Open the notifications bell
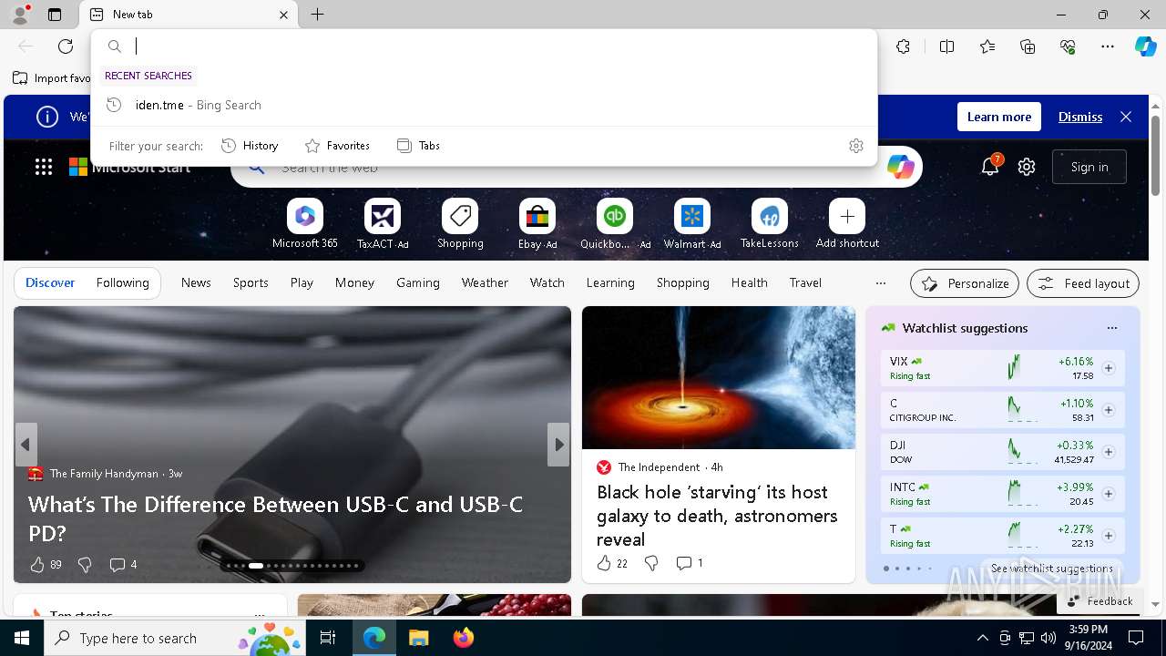This screenshot has height=656, width=1166. point(990,166)
